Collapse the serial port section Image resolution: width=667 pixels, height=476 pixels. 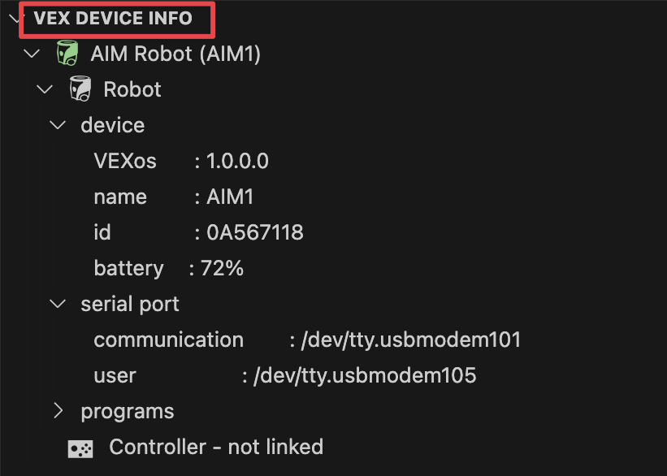pyautogui.click(x=57, y=303)
